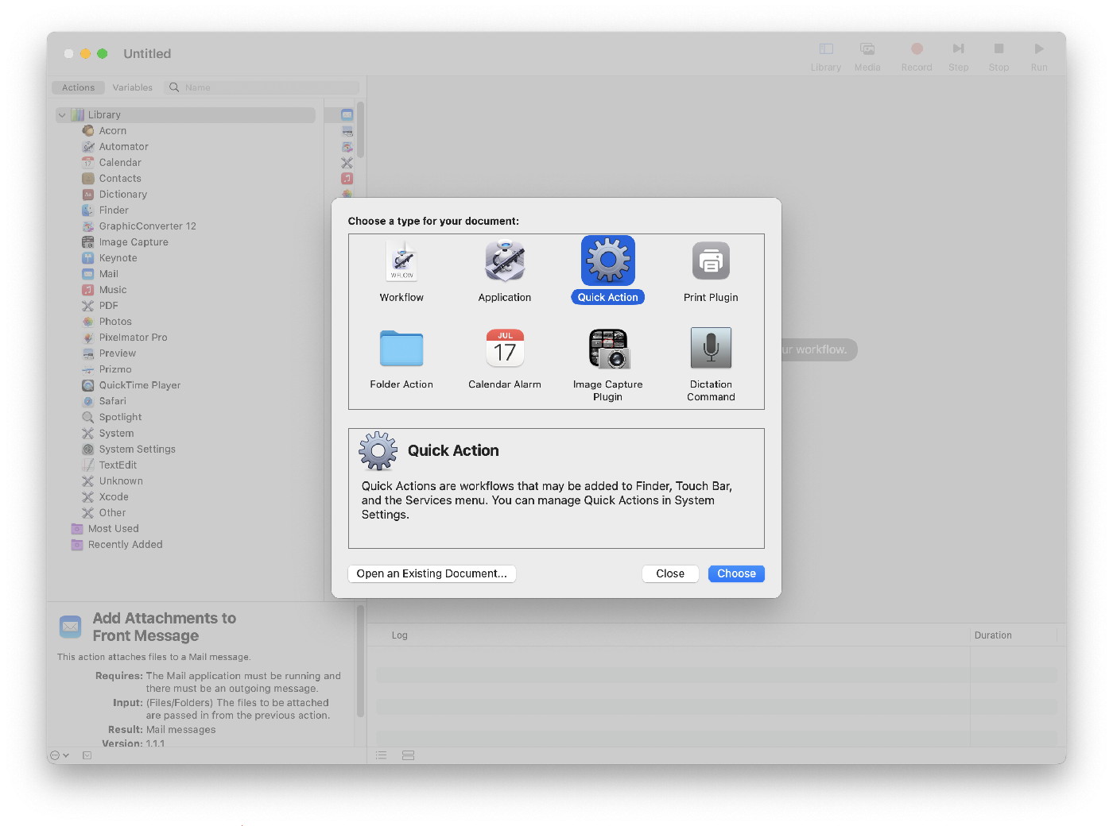Screen dimensions: 1113x826
Task: Click the Choose button
Action: 736,573
